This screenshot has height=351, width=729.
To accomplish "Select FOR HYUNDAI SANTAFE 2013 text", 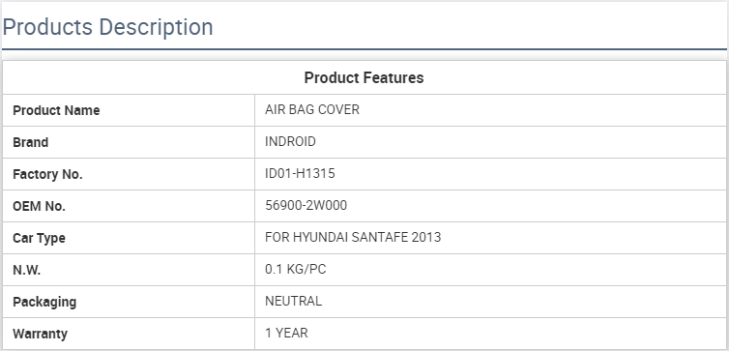I will click(353, 237).
